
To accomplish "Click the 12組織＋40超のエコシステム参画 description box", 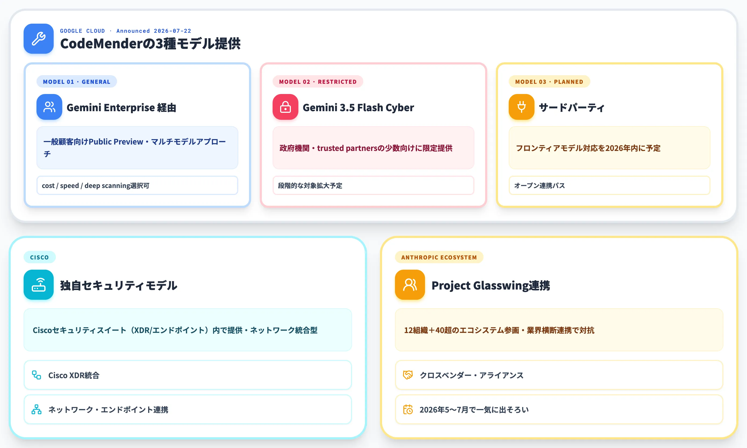I will pos(559,330).
